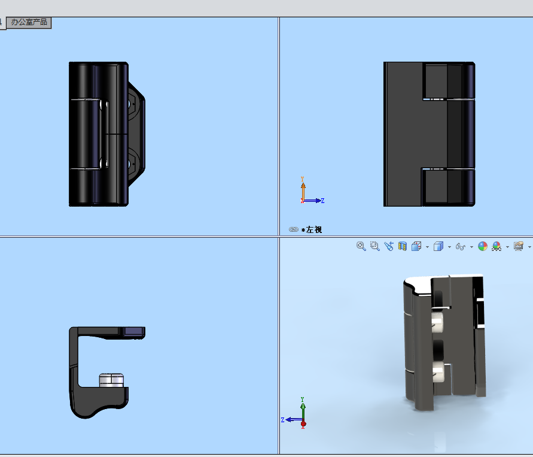This screenshot has width=533, height=457.
Task: Select the Zoom to Fit tool
Action: click(361, 246)
